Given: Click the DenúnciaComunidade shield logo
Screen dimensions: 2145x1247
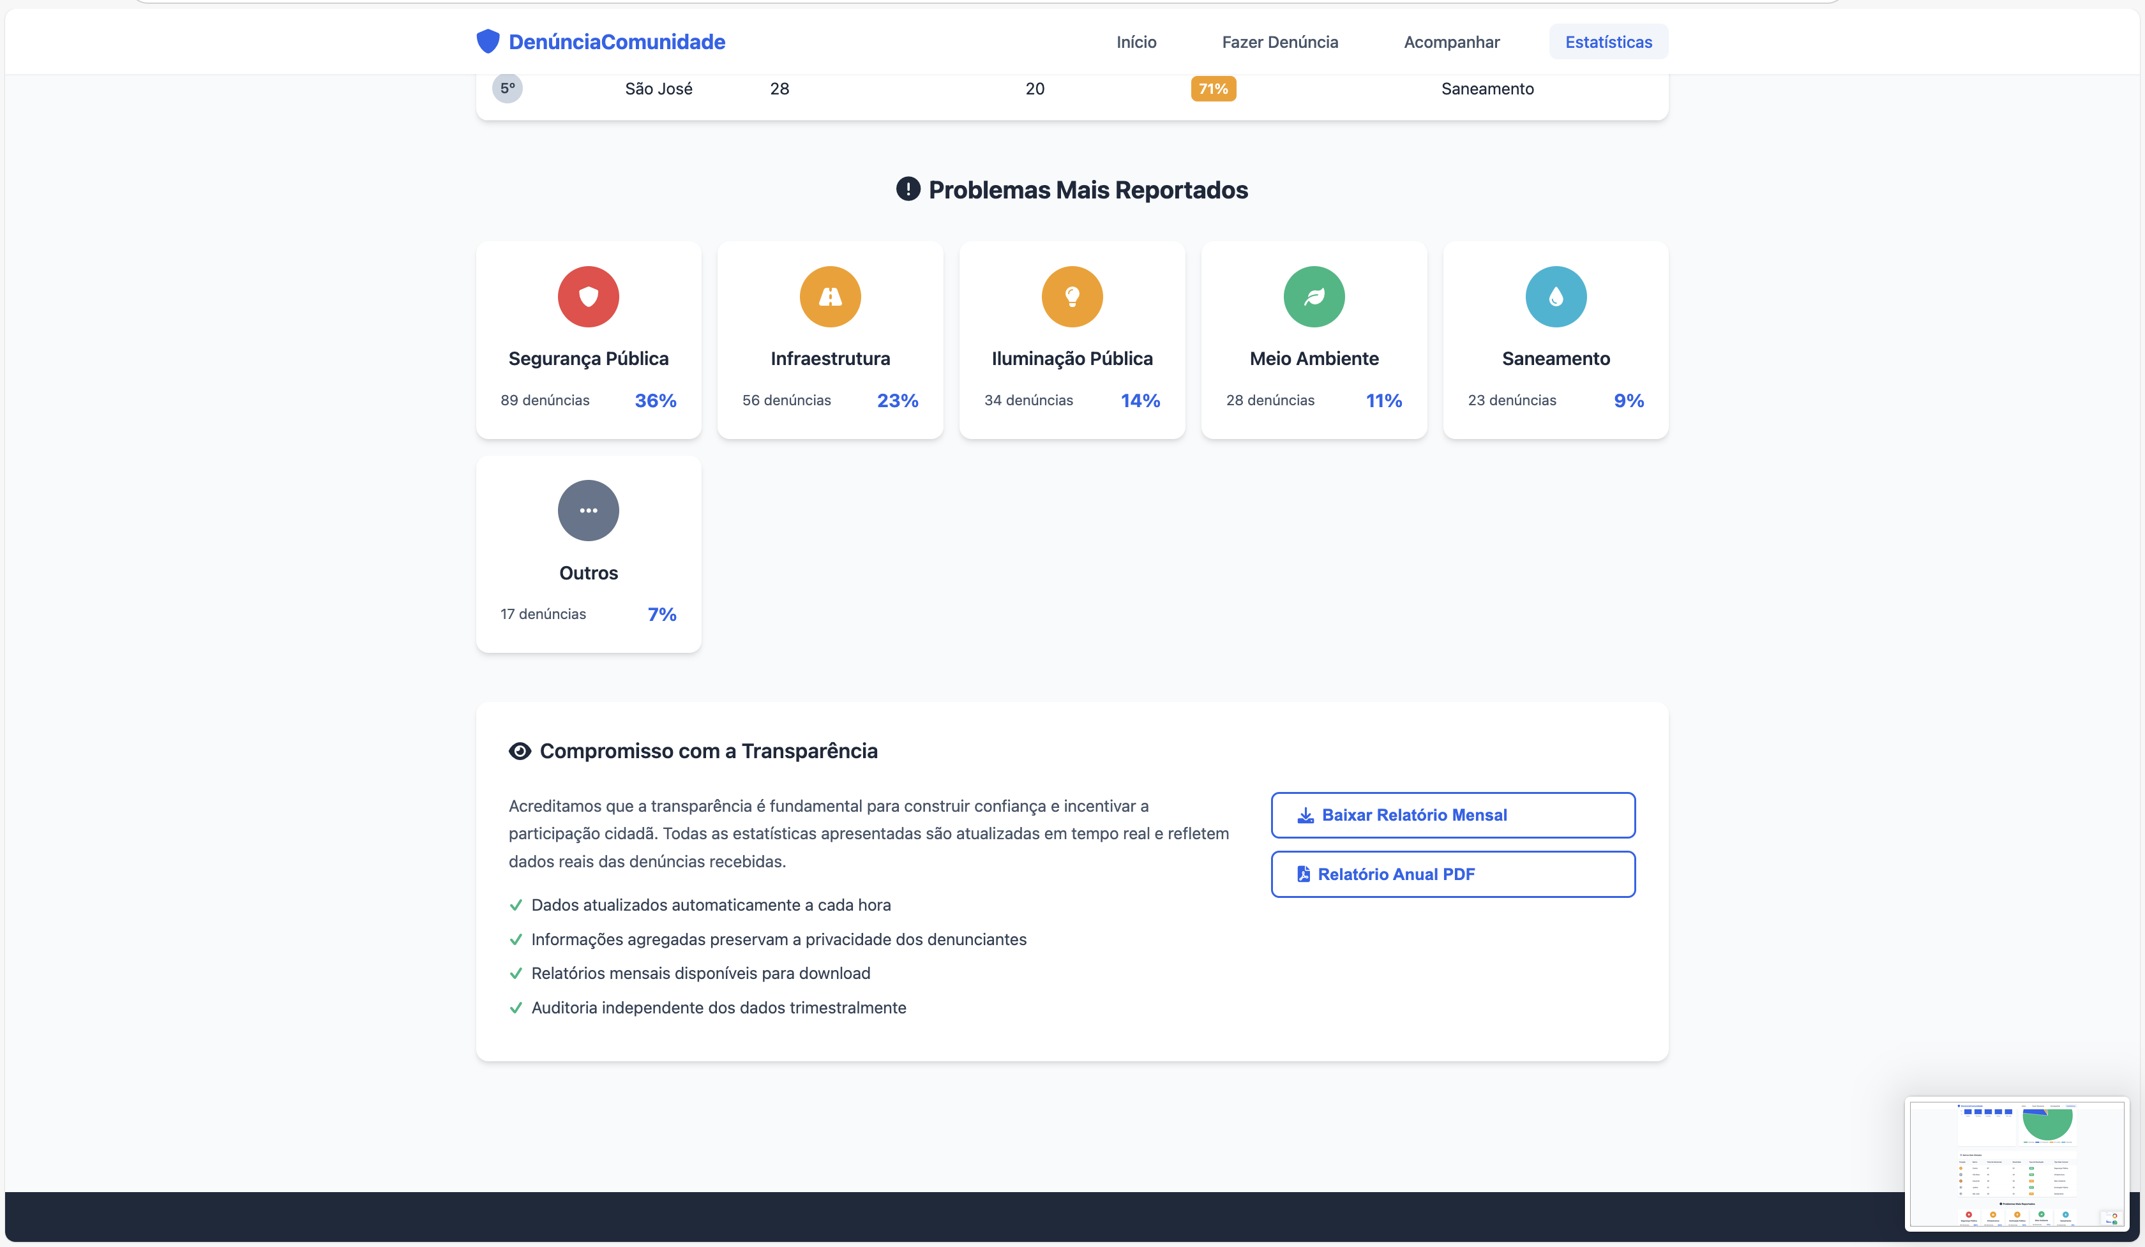Looking at the screenshot, I should tap(488, 41).
